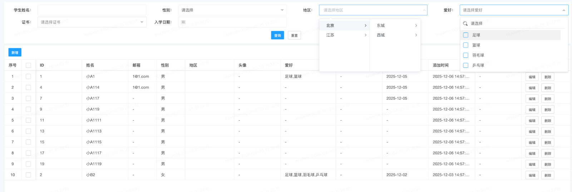Viewport: 572px width, 192px height.
Task: Expand the 北京 cascader arrow
Action: coord(365,26)
